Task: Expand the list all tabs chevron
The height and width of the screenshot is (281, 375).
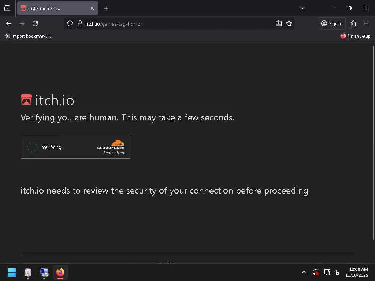Action: (302, 8)
